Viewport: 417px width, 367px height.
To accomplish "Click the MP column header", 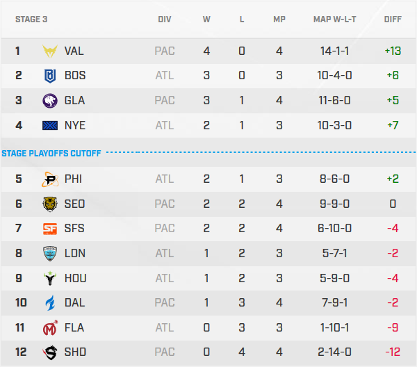I will tap(279, 19).
